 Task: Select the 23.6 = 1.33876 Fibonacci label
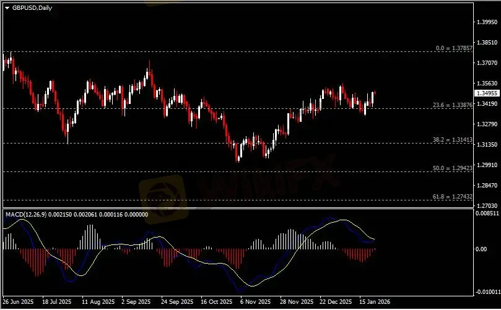click(x=453, y=105)
